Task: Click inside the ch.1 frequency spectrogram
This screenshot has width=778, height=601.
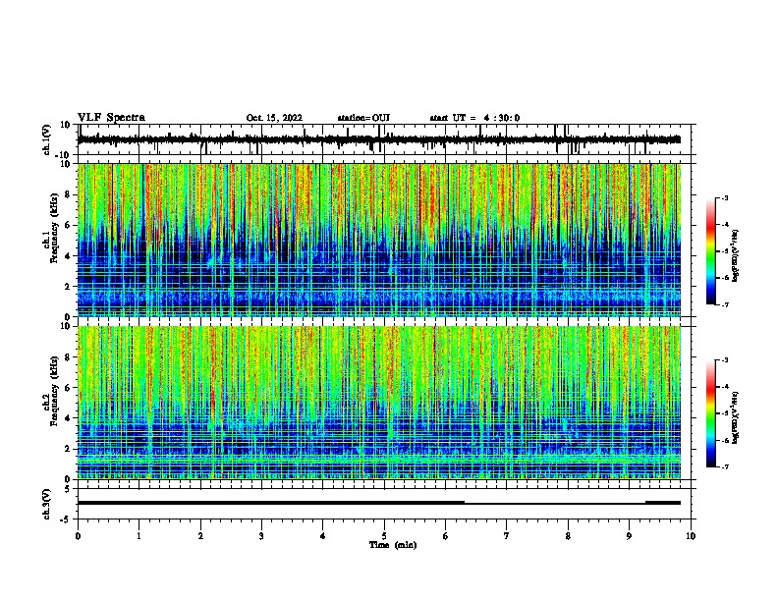Action: (x=378, y=240)
